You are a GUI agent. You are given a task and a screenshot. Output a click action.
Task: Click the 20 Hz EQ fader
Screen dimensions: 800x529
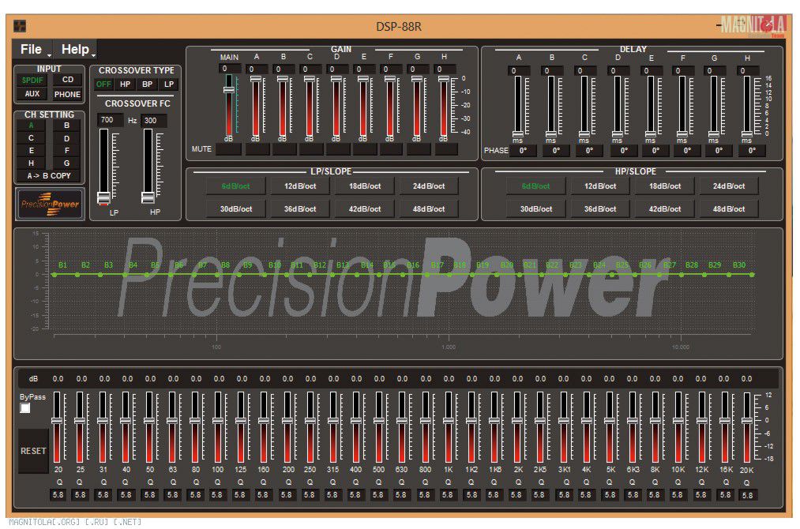pyautogui.click(x=57, y=427)
